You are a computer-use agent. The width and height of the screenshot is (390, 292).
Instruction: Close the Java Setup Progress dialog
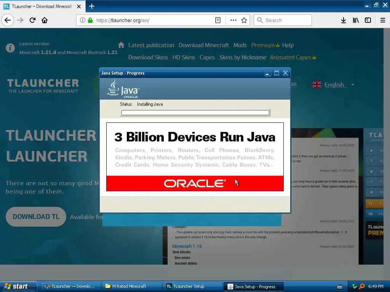click(286, 73)
